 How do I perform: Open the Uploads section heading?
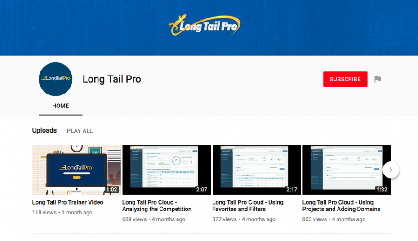(44, 130)
